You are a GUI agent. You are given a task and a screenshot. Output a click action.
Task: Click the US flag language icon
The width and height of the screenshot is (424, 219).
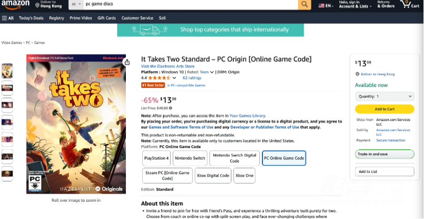point(321,5)
